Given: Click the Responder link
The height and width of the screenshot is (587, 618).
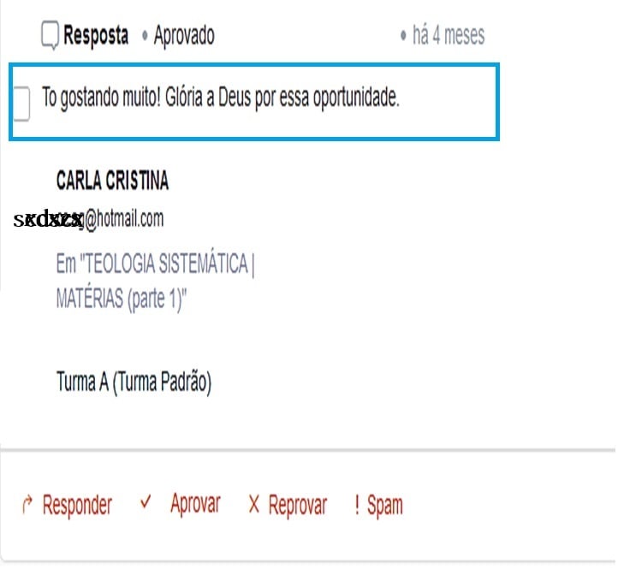Looking at the screenshot, I should [77, 505].
